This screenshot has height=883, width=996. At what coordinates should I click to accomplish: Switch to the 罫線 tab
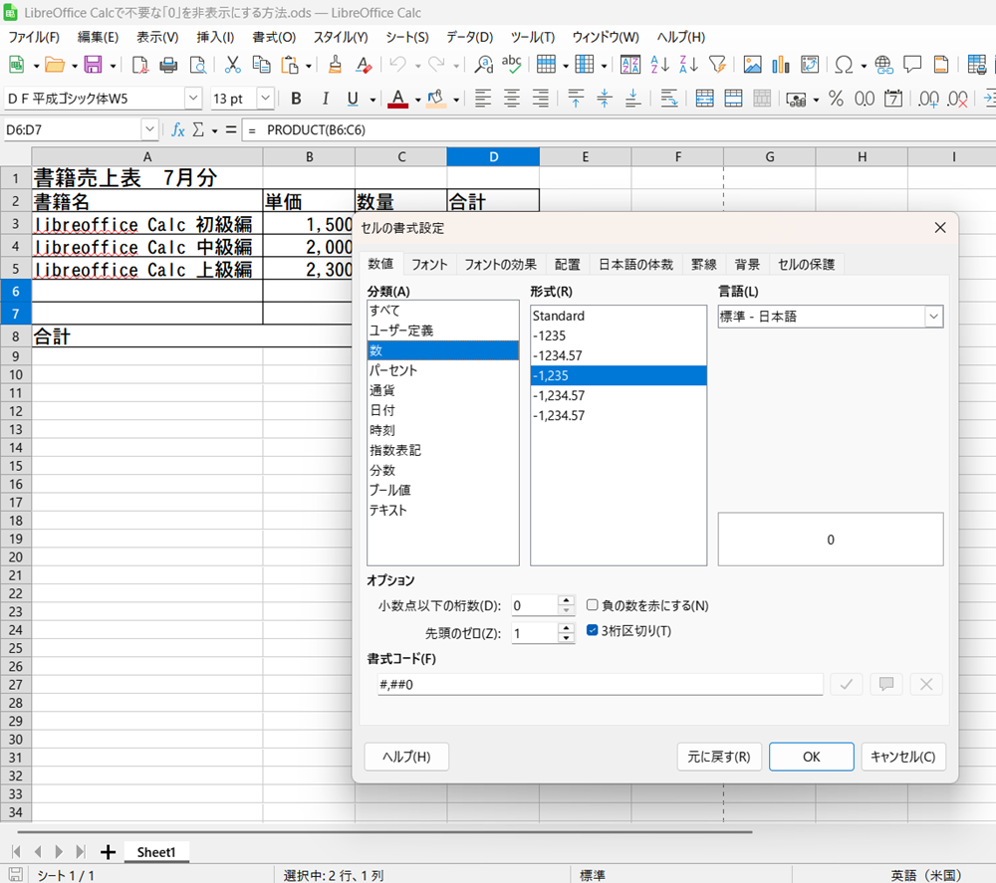704,265
